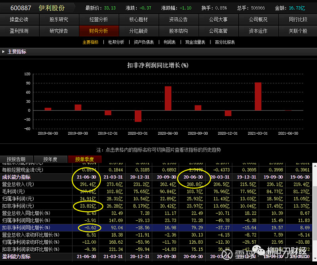Click the 2021-03-31 bar in chart

point(258,96)
